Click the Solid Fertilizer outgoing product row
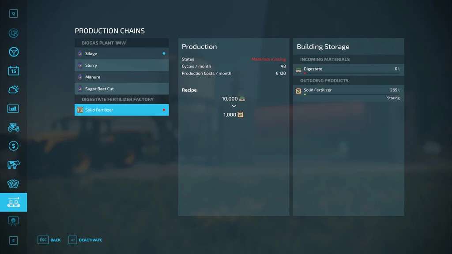This screenshot has height=254, width=452. pos(349,93)
